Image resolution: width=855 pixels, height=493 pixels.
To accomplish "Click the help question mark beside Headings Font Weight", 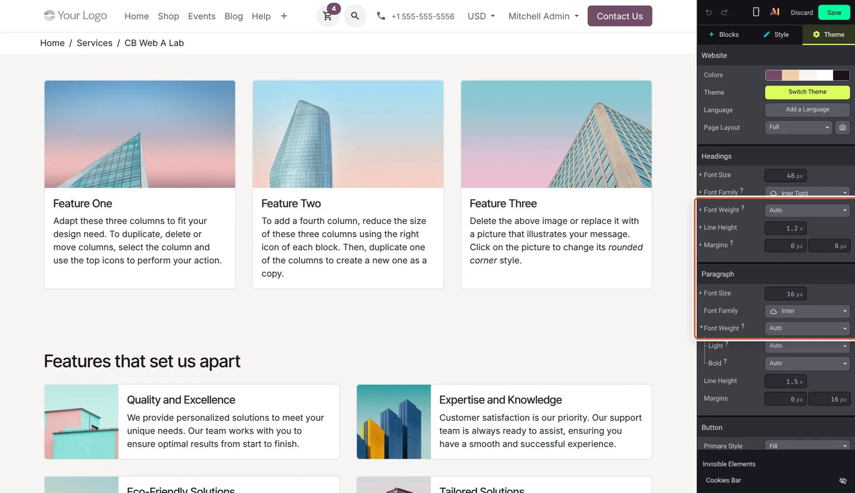I will pyautogui.click(x=743, y=208).
